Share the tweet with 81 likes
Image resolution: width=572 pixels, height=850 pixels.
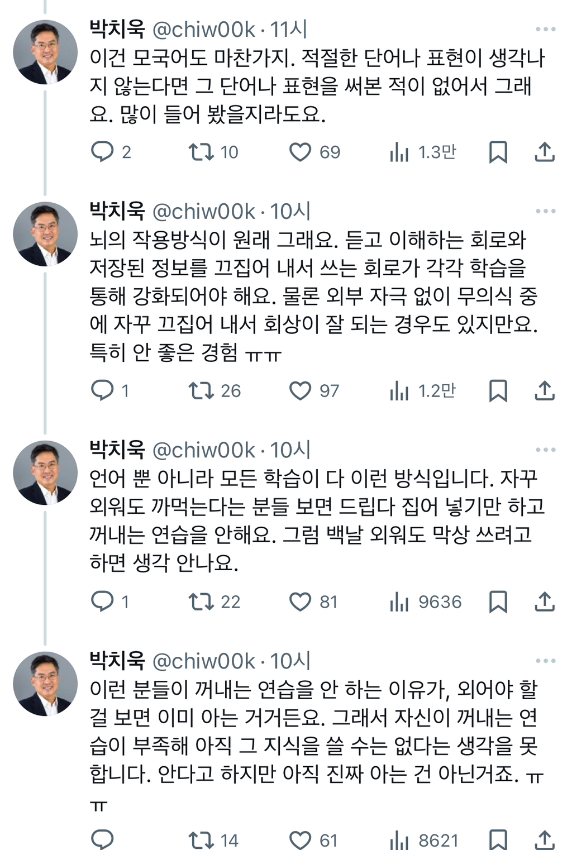point(544,601)
